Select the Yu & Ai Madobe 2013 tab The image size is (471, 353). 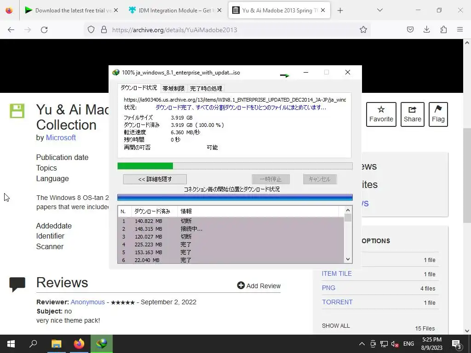pos(279,10)
